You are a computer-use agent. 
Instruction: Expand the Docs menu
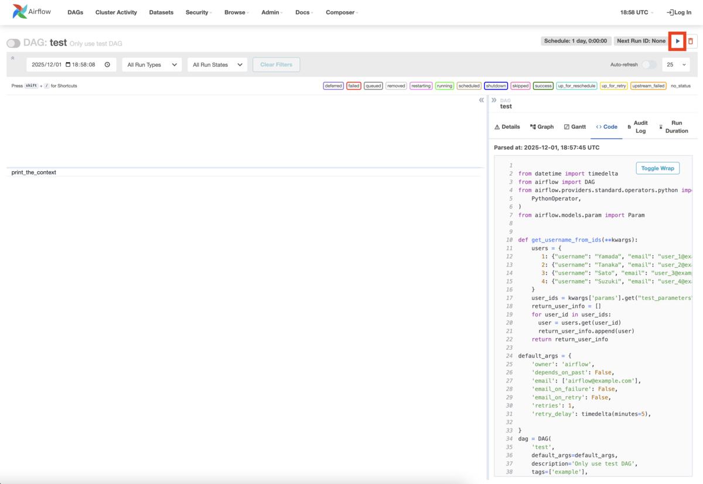tap(304, 12)
